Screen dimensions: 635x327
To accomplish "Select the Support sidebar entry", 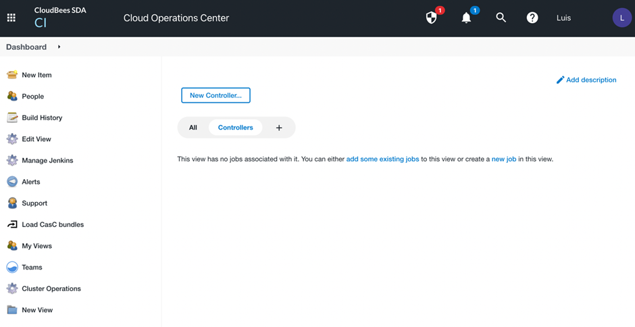I will point(34,203).
